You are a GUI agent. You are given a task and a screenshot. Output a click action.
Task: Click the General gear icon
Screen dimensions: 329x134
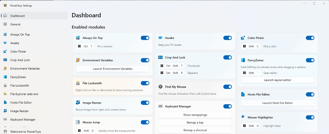click(5, 24)
